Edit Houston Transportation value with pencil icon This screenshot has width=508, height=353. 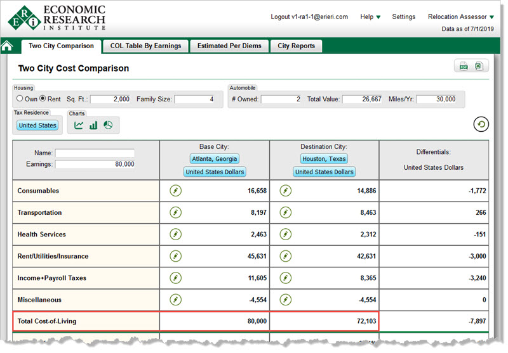[286, 213]
